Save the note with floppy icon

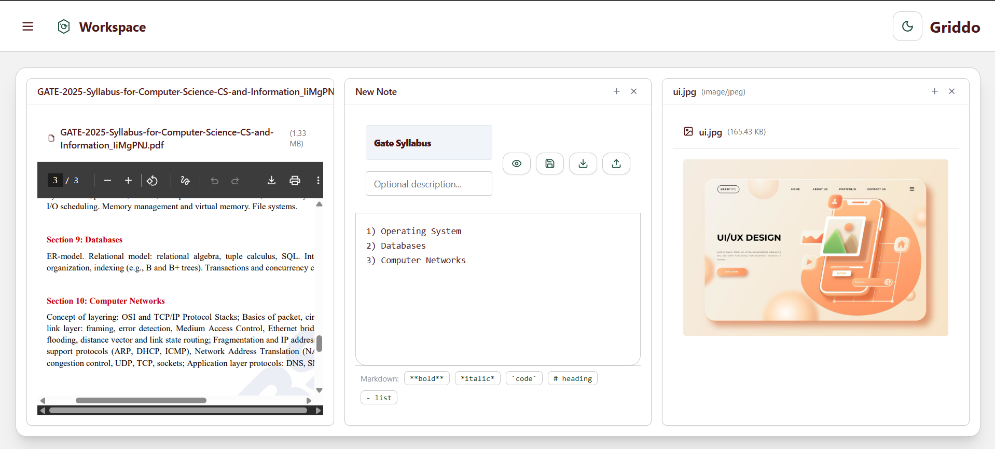(550, 164)
